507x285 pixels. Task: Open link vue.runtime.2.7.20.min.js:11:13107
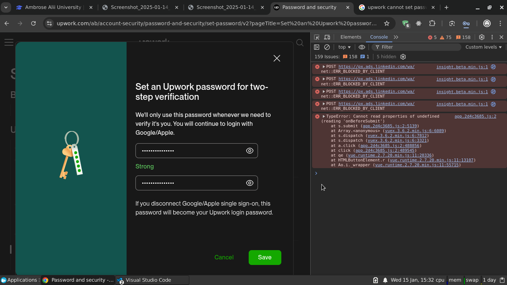coord(432,160)
